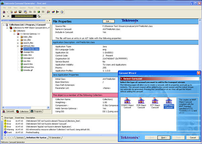Select trimedia.gif in the tree
202x144 pixels.
28,70
